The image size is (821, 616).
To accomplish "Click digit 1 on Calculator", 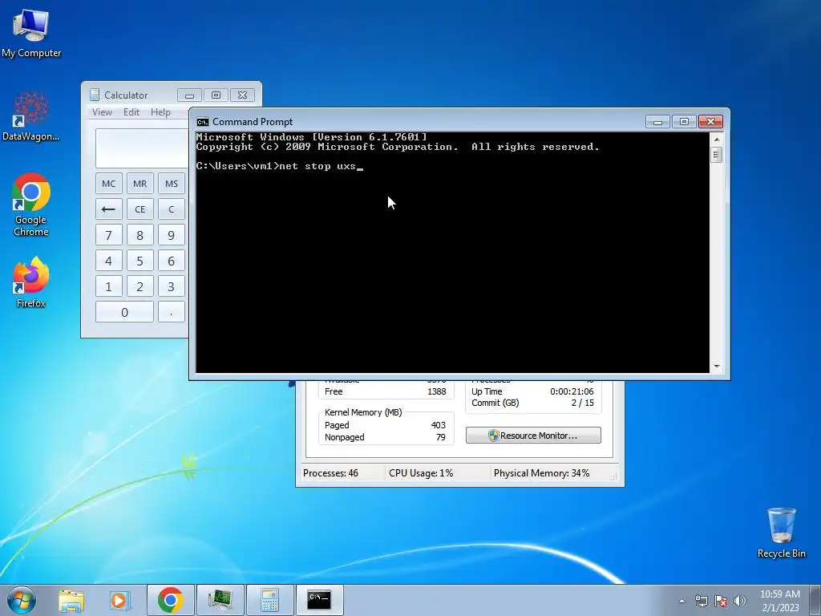I will tap(109, 286).
